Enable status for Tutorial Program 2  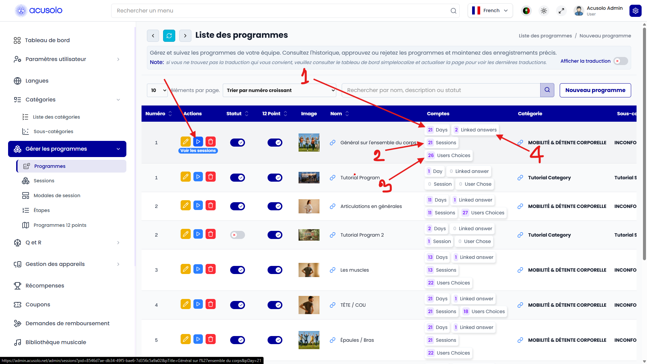238,235
